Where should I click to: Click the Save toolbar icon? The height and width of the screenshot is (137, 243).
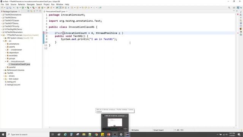tap(7, 8)
